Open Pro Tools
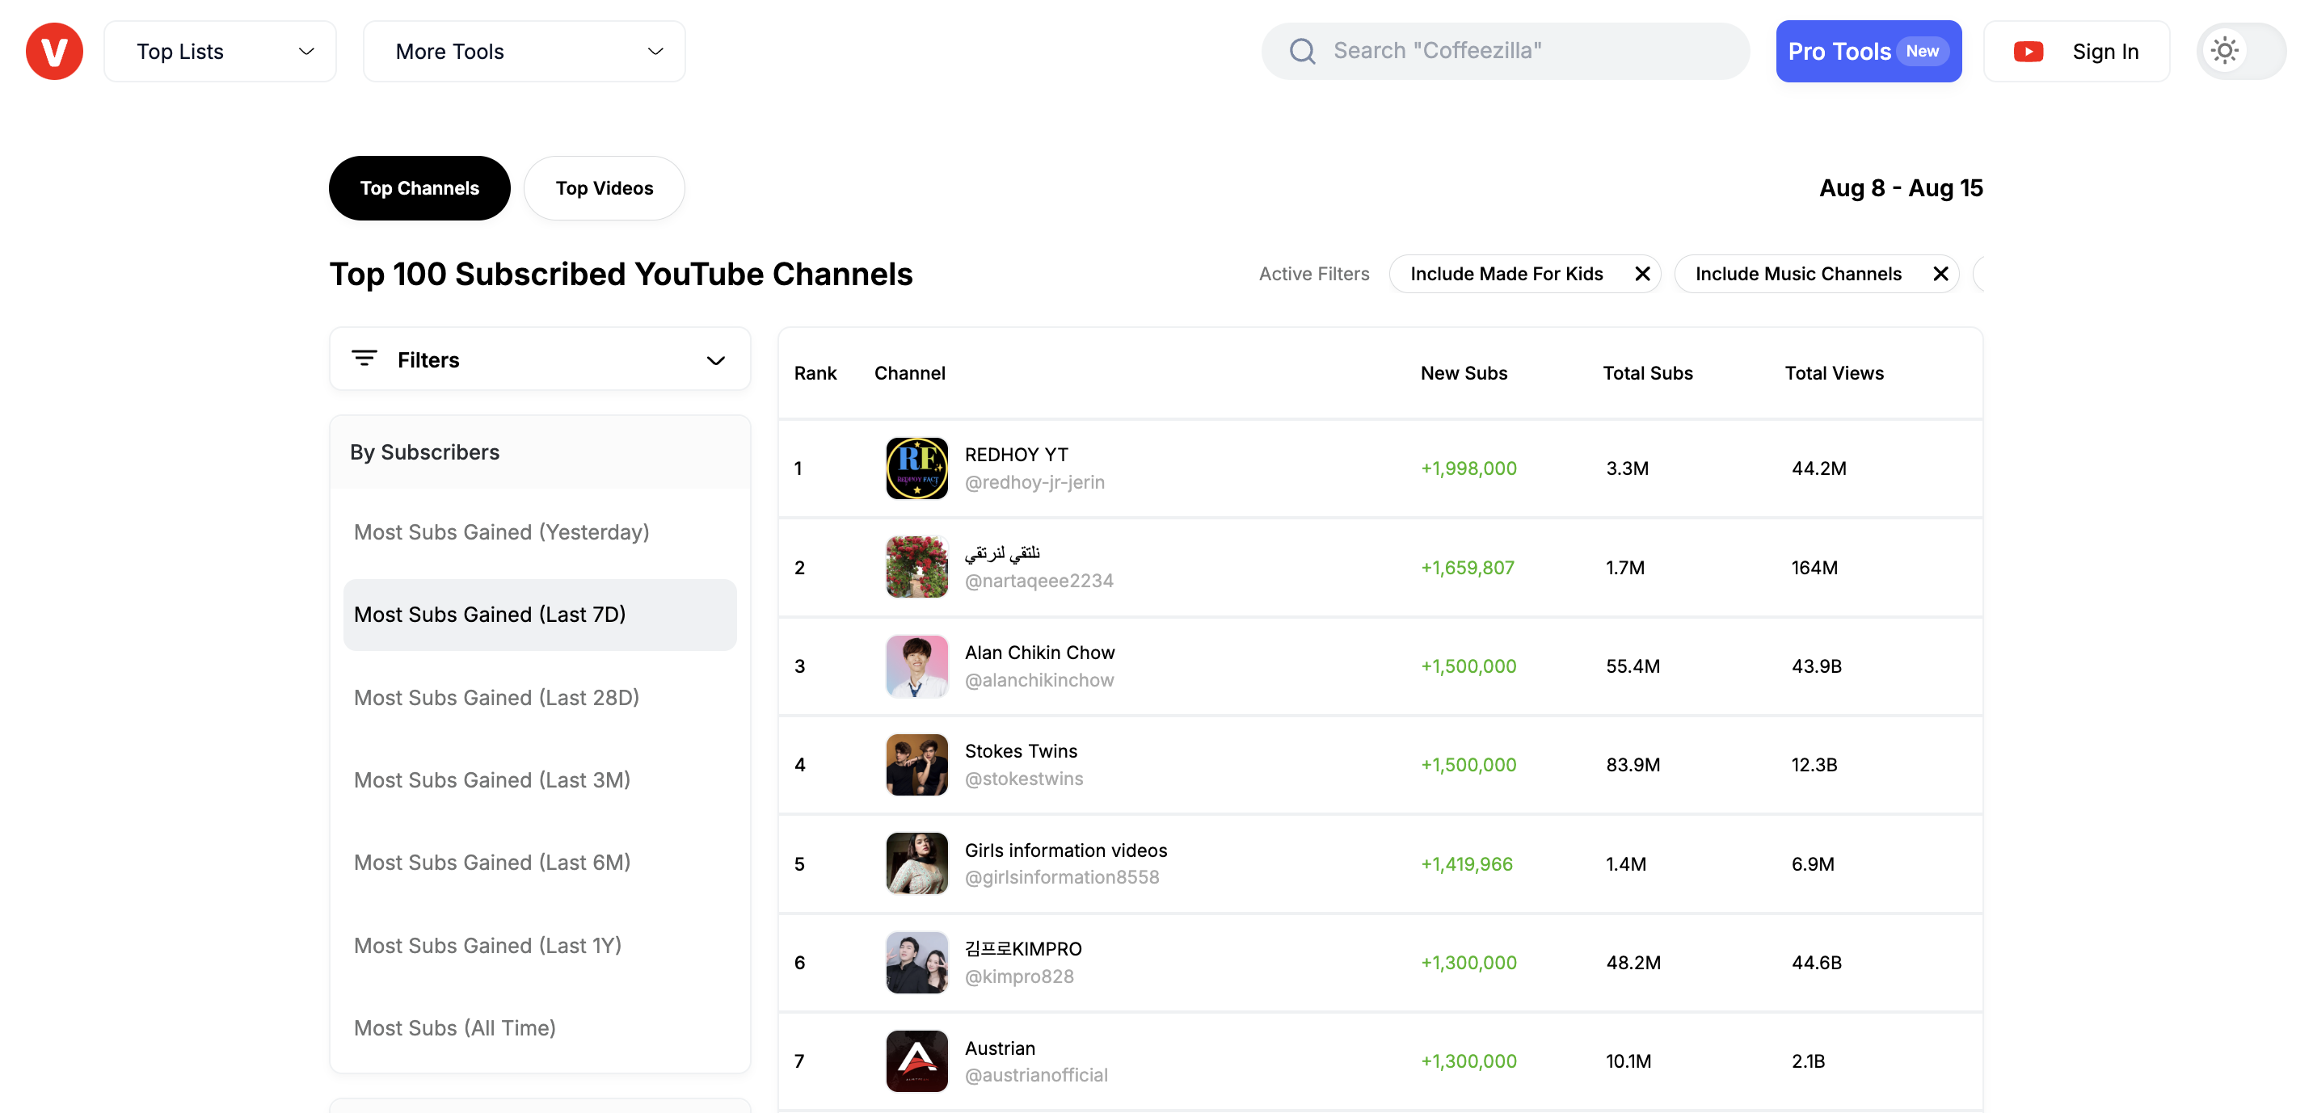 (x=1868, y=51)
